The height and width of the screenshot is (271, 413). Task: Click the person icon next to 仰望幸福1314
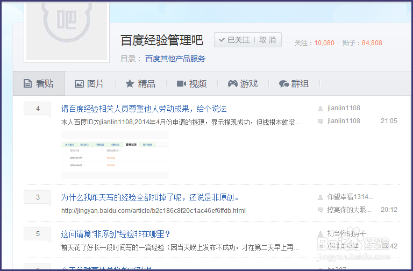321,197
